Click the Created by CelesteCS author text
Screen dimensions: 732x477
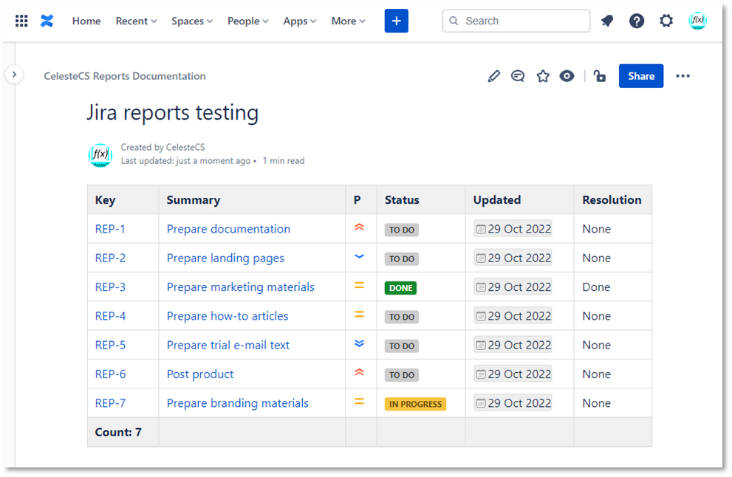coord(163,147)
